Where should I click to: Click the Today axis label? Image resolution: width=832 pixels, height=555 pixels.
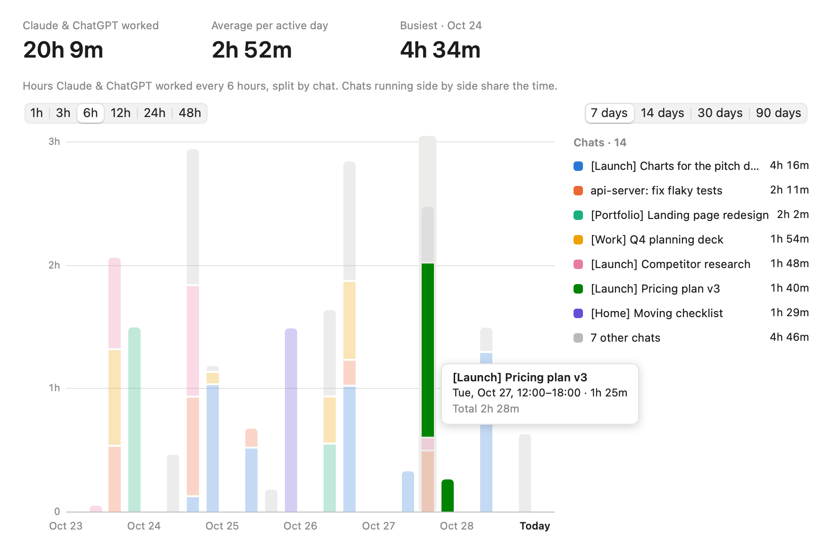pyautogui.click(x=535, y=526)
